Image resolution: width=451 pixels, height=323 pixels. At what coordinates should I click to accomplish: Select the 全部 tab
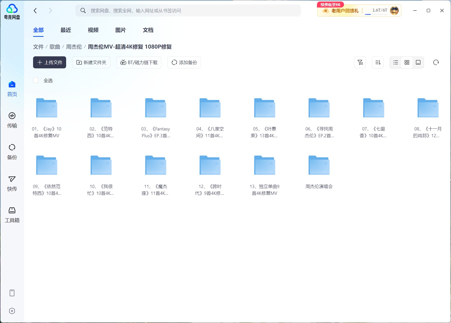38,30
